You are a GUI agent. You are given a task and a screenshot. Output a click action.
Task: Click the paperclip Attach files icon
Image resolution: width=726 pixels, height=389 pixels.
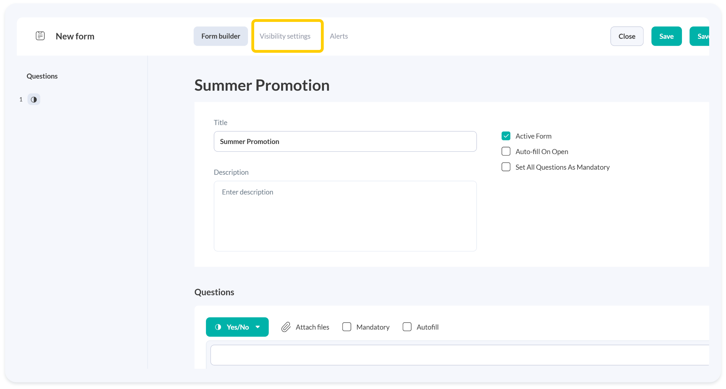[x=286, y=327]
